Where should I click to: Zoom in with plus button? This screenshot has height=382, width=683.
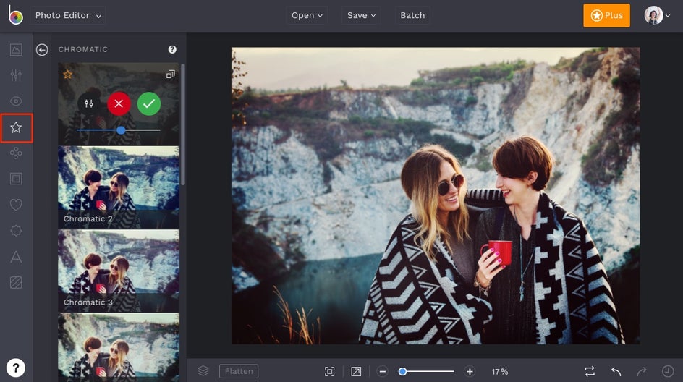click(470, 372)
